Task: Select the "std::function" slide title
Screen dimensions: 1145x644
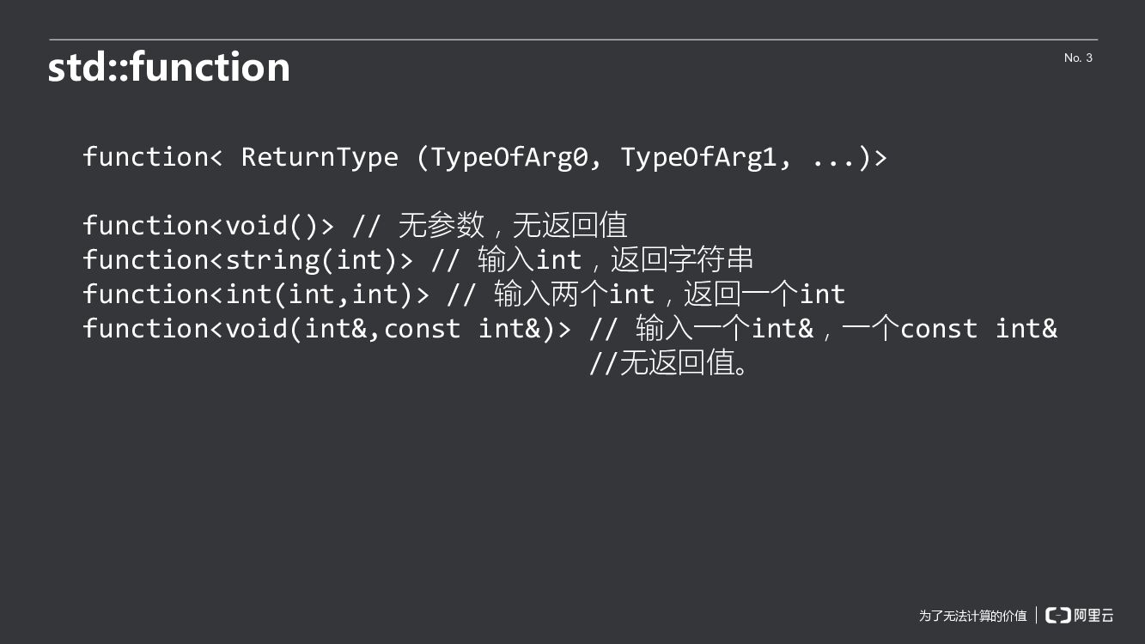Action: 169,67
